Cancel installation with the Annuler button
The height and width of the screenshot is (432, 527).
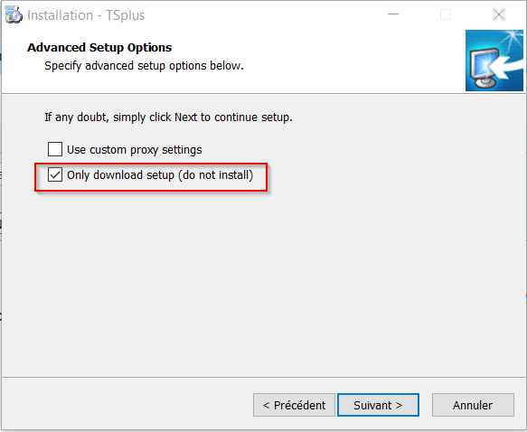(473, 405)
